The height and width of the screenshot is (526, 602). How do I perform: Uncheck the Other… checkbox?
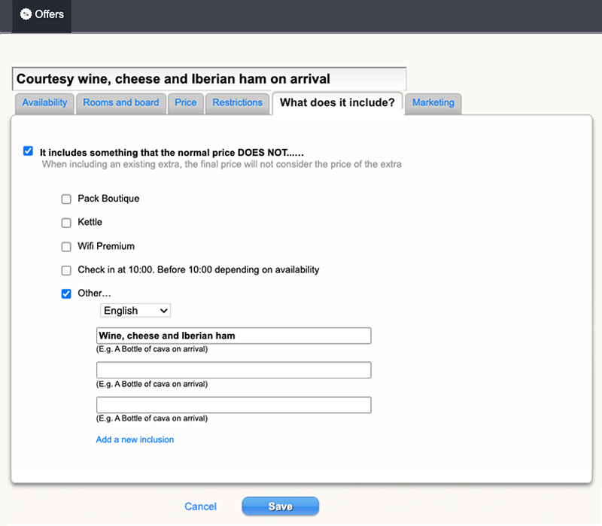[x=66, y=293]
